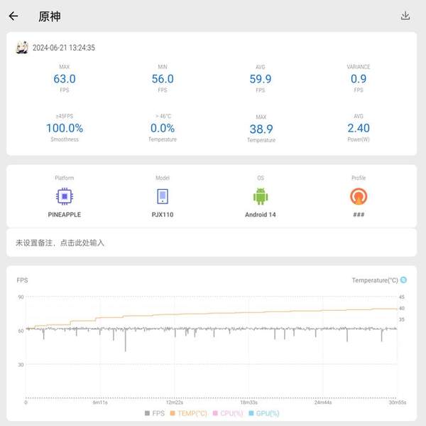Select the >46°C Temperature value 0.0%
Viewport: 426px width, 426px height.
pos(163,128)
